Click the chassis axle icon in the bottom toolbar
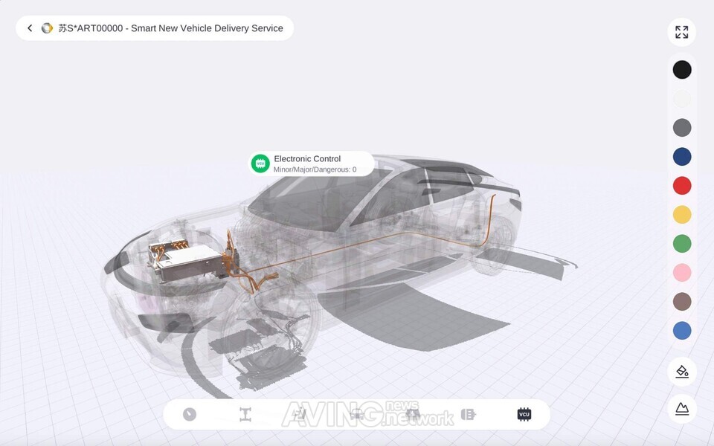 coord(245,414)
